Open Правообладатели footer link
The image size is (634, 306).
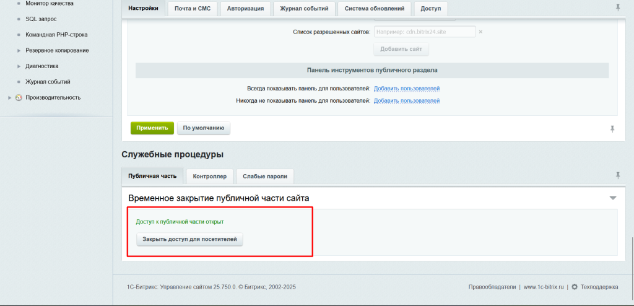pos(492,287)
